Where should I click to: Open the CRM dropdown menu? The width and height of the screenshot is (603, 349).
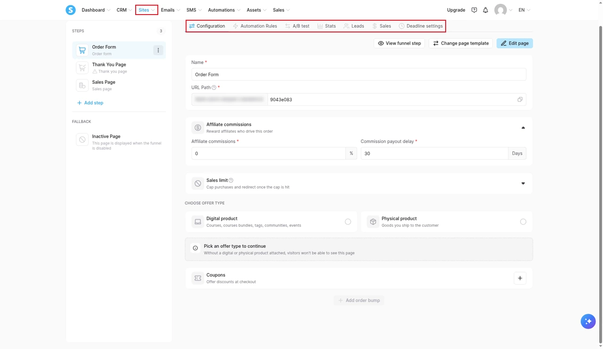point(124,10)
